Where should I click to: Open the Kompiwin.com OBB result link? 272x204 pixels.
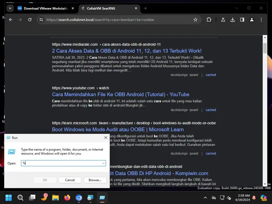point(159,173)
